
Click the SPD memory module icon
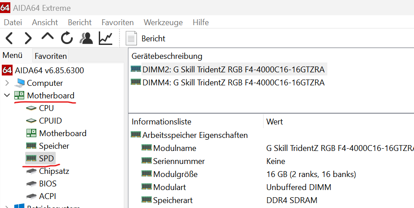[31, 158]
